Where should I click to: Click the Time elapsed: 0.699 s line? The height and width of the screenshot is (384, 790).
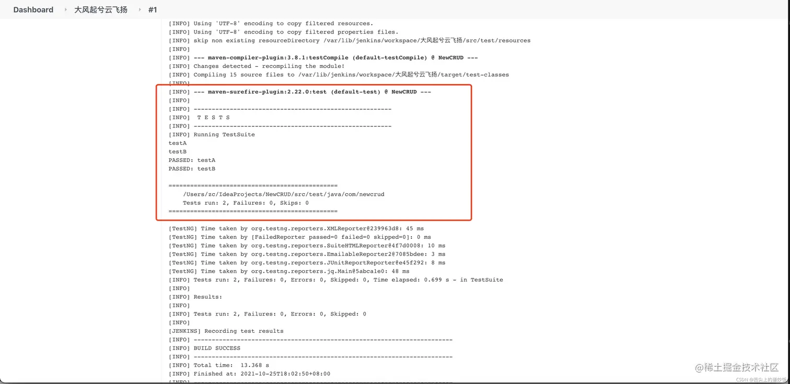[335, 280]
